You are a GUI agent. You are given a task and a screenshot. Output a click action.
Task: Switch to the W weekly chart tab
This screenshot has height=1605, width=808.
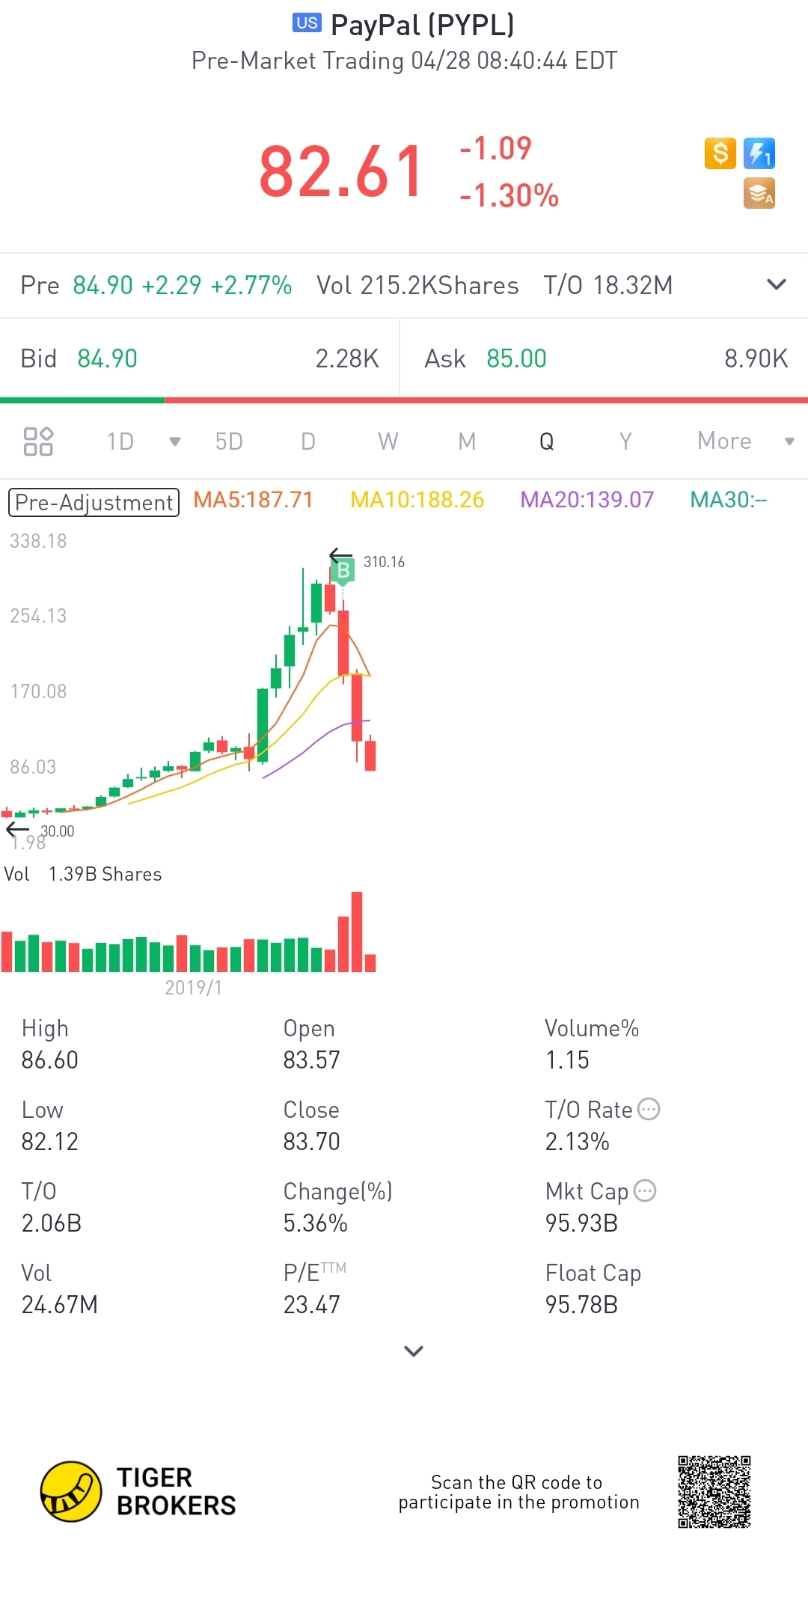tap(388, 441)
